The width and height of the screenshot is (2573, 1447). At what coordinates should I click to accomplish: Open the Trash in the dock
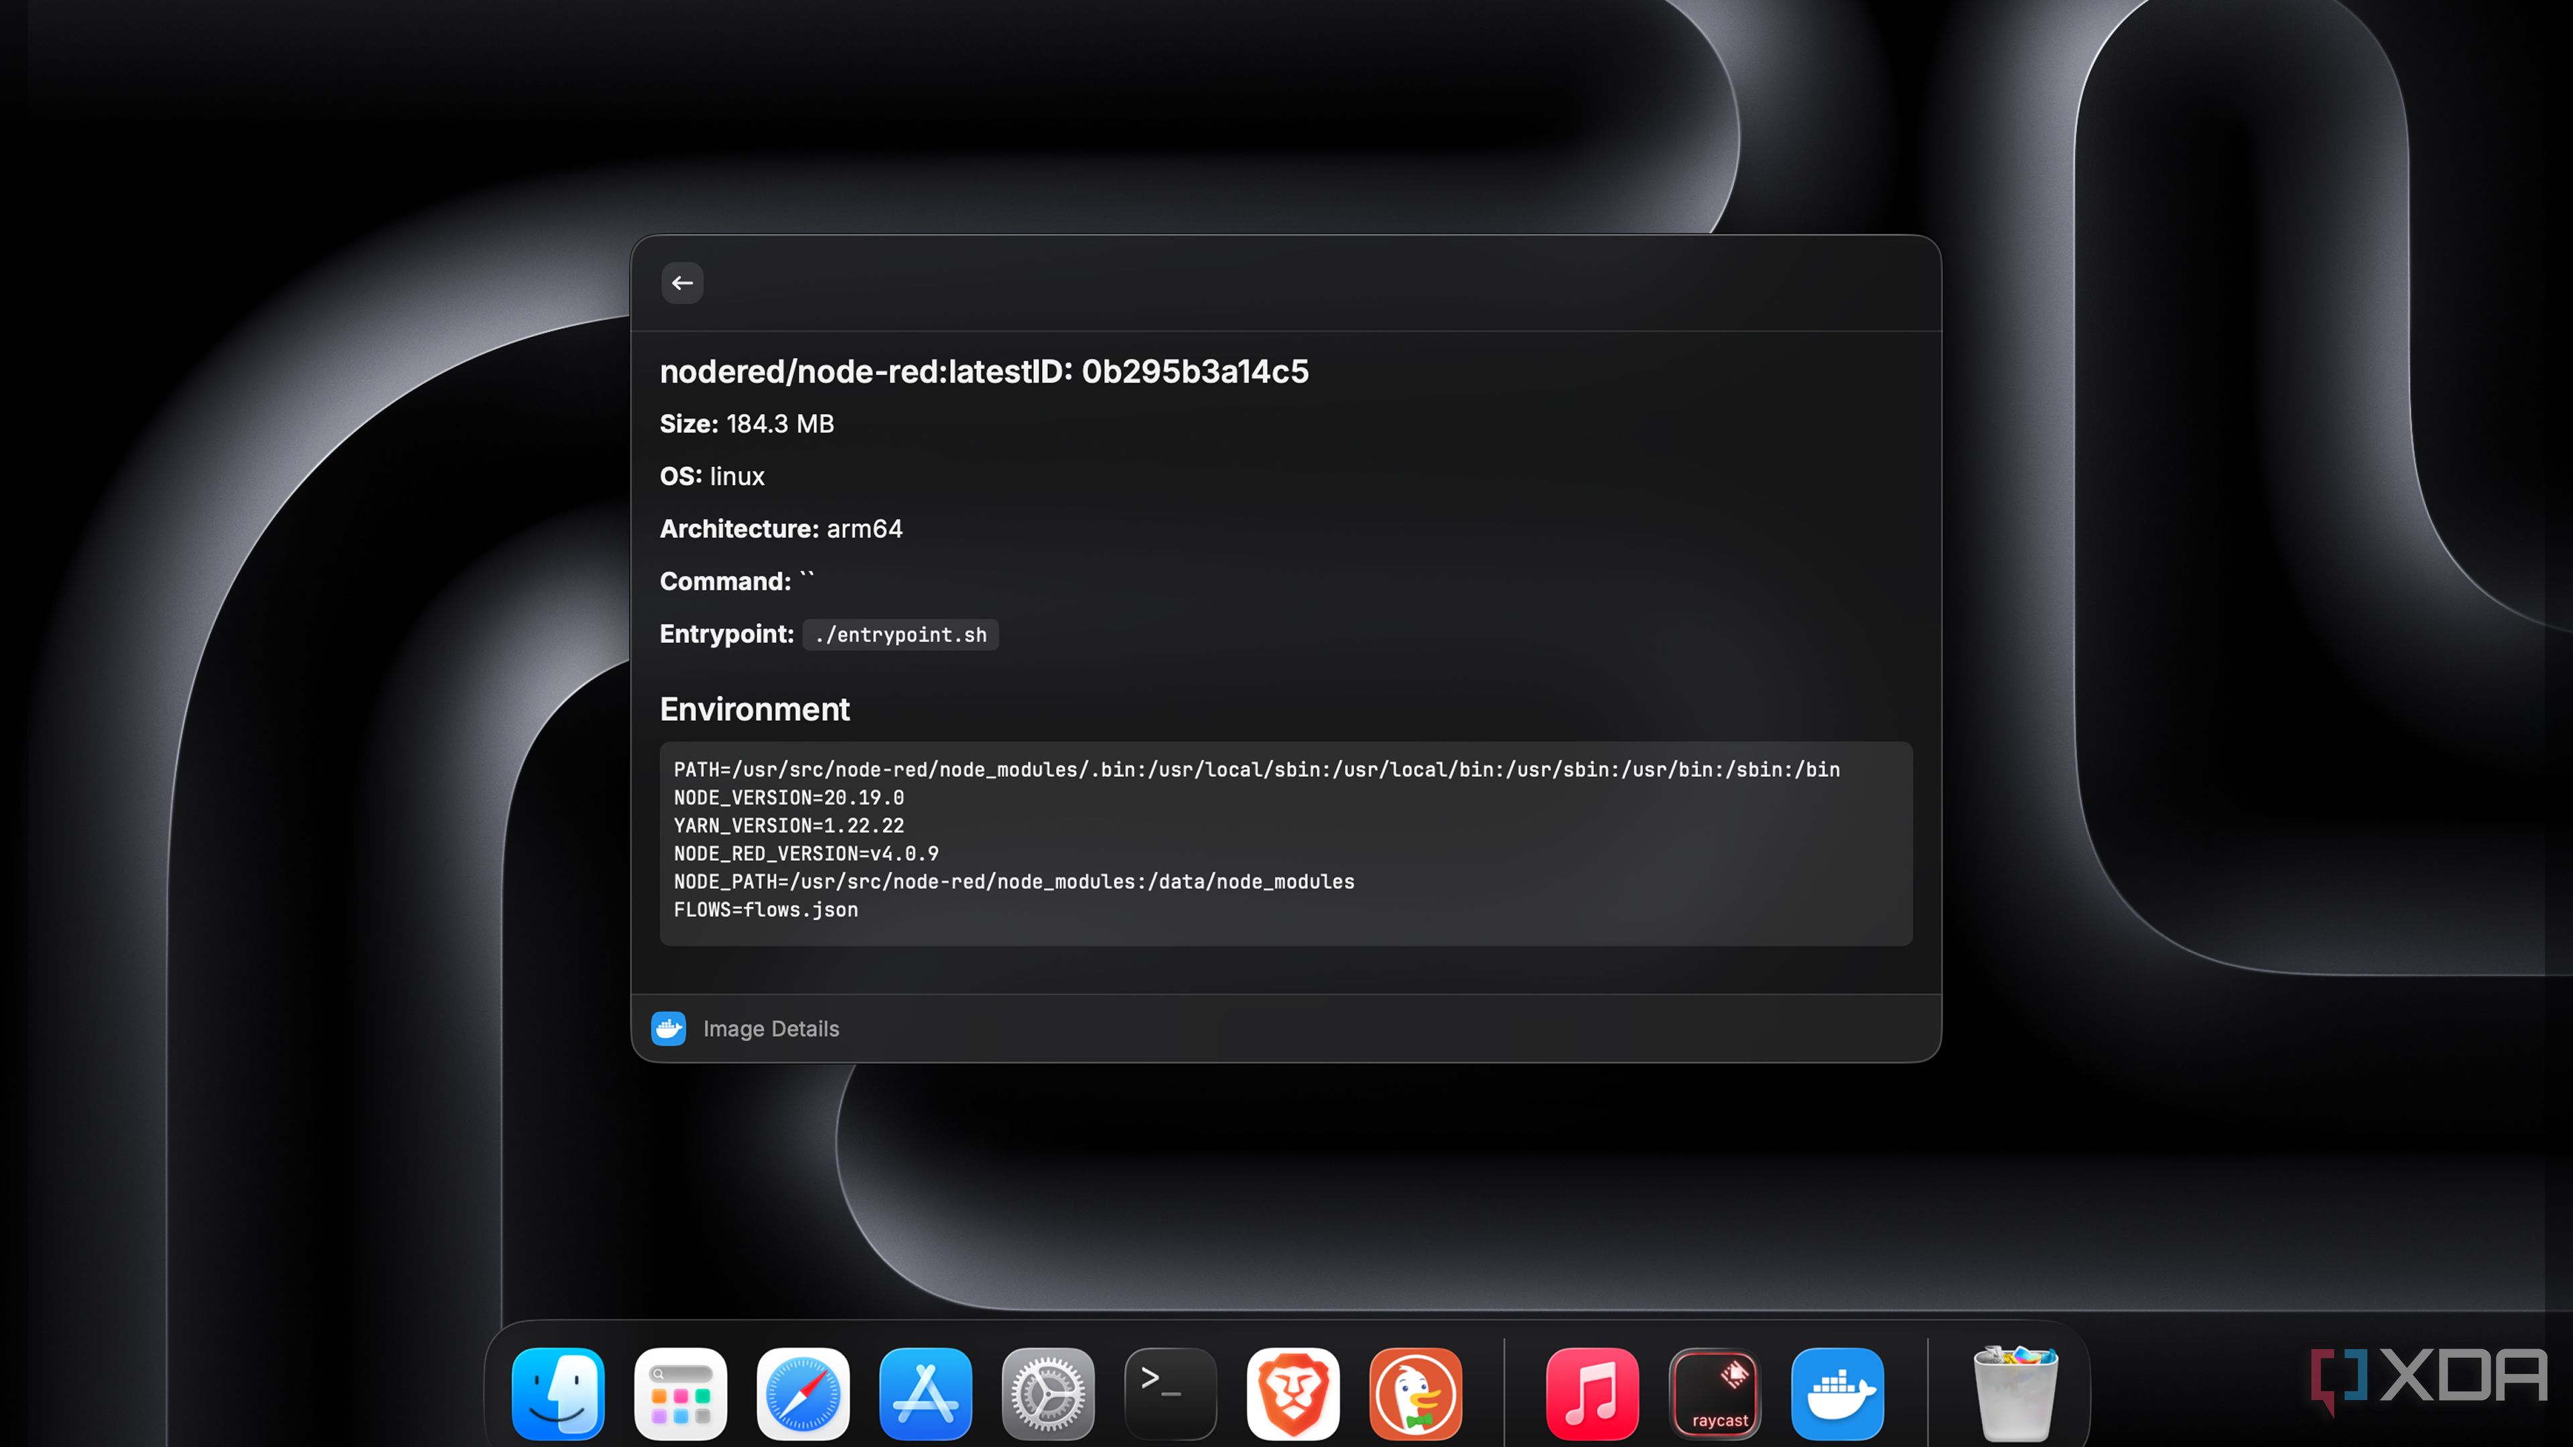point(2016,1393)
